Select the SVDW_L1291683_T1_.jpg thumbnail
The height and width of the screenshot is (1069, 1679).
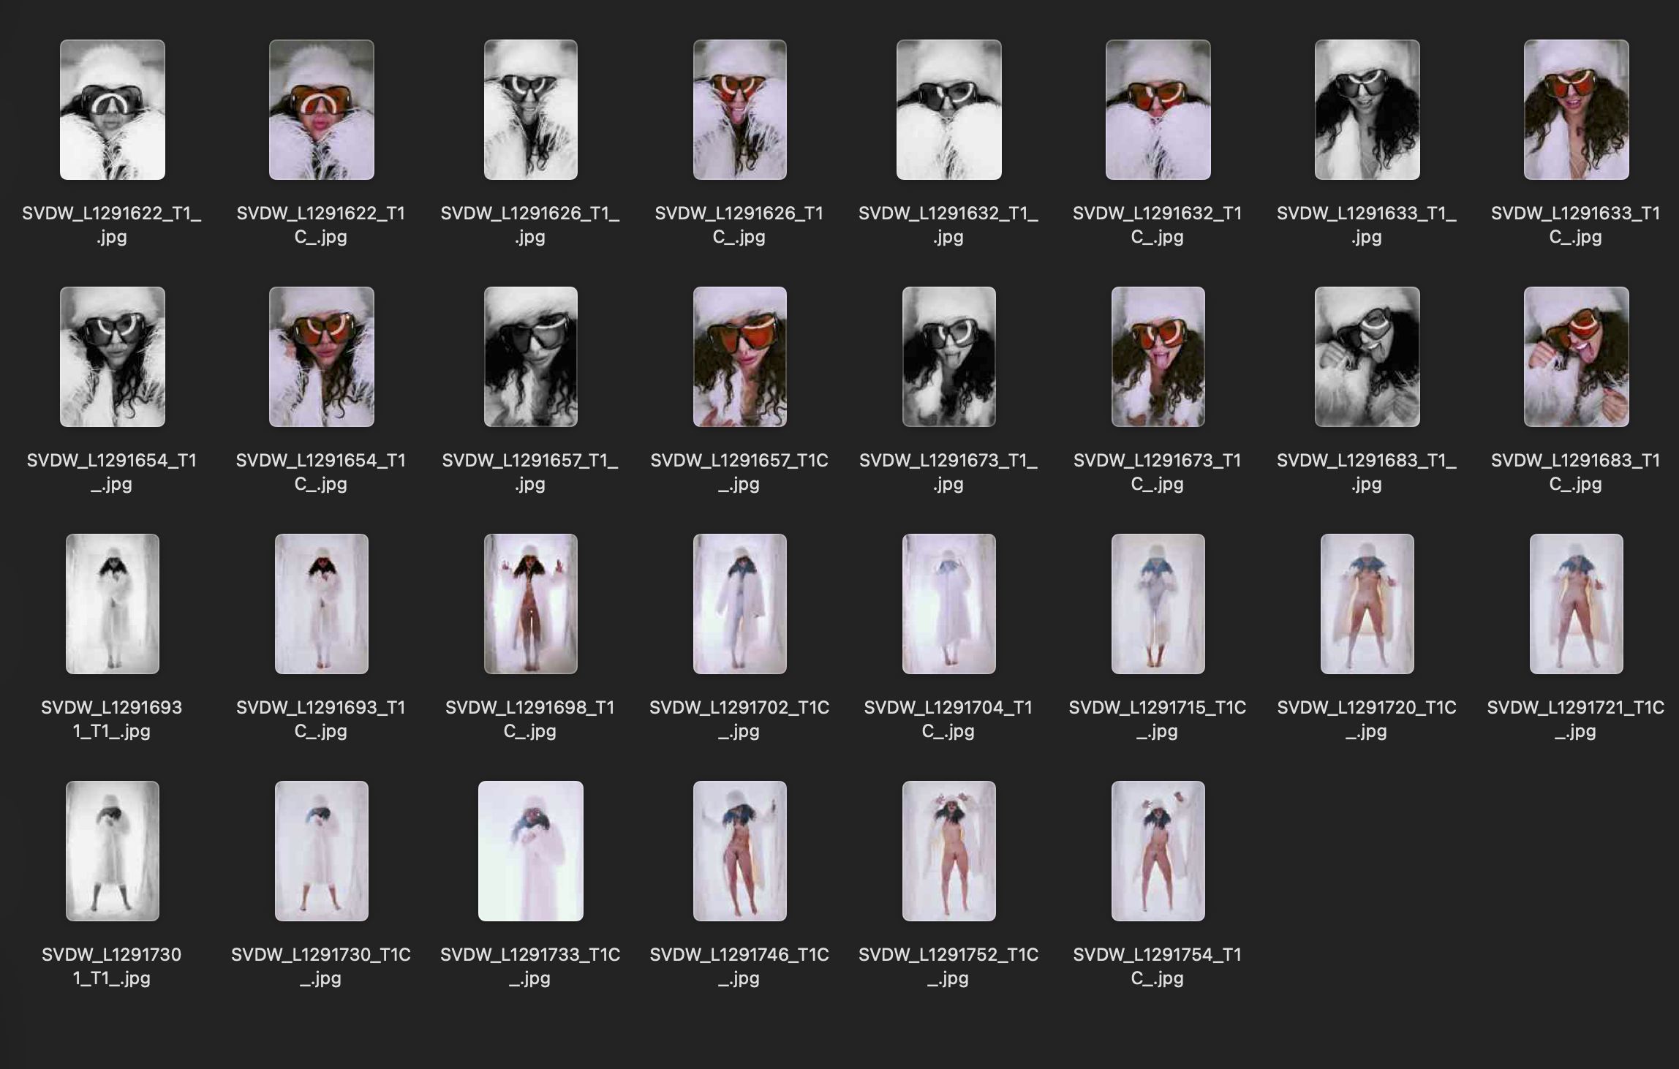[x=1367, y=357]
